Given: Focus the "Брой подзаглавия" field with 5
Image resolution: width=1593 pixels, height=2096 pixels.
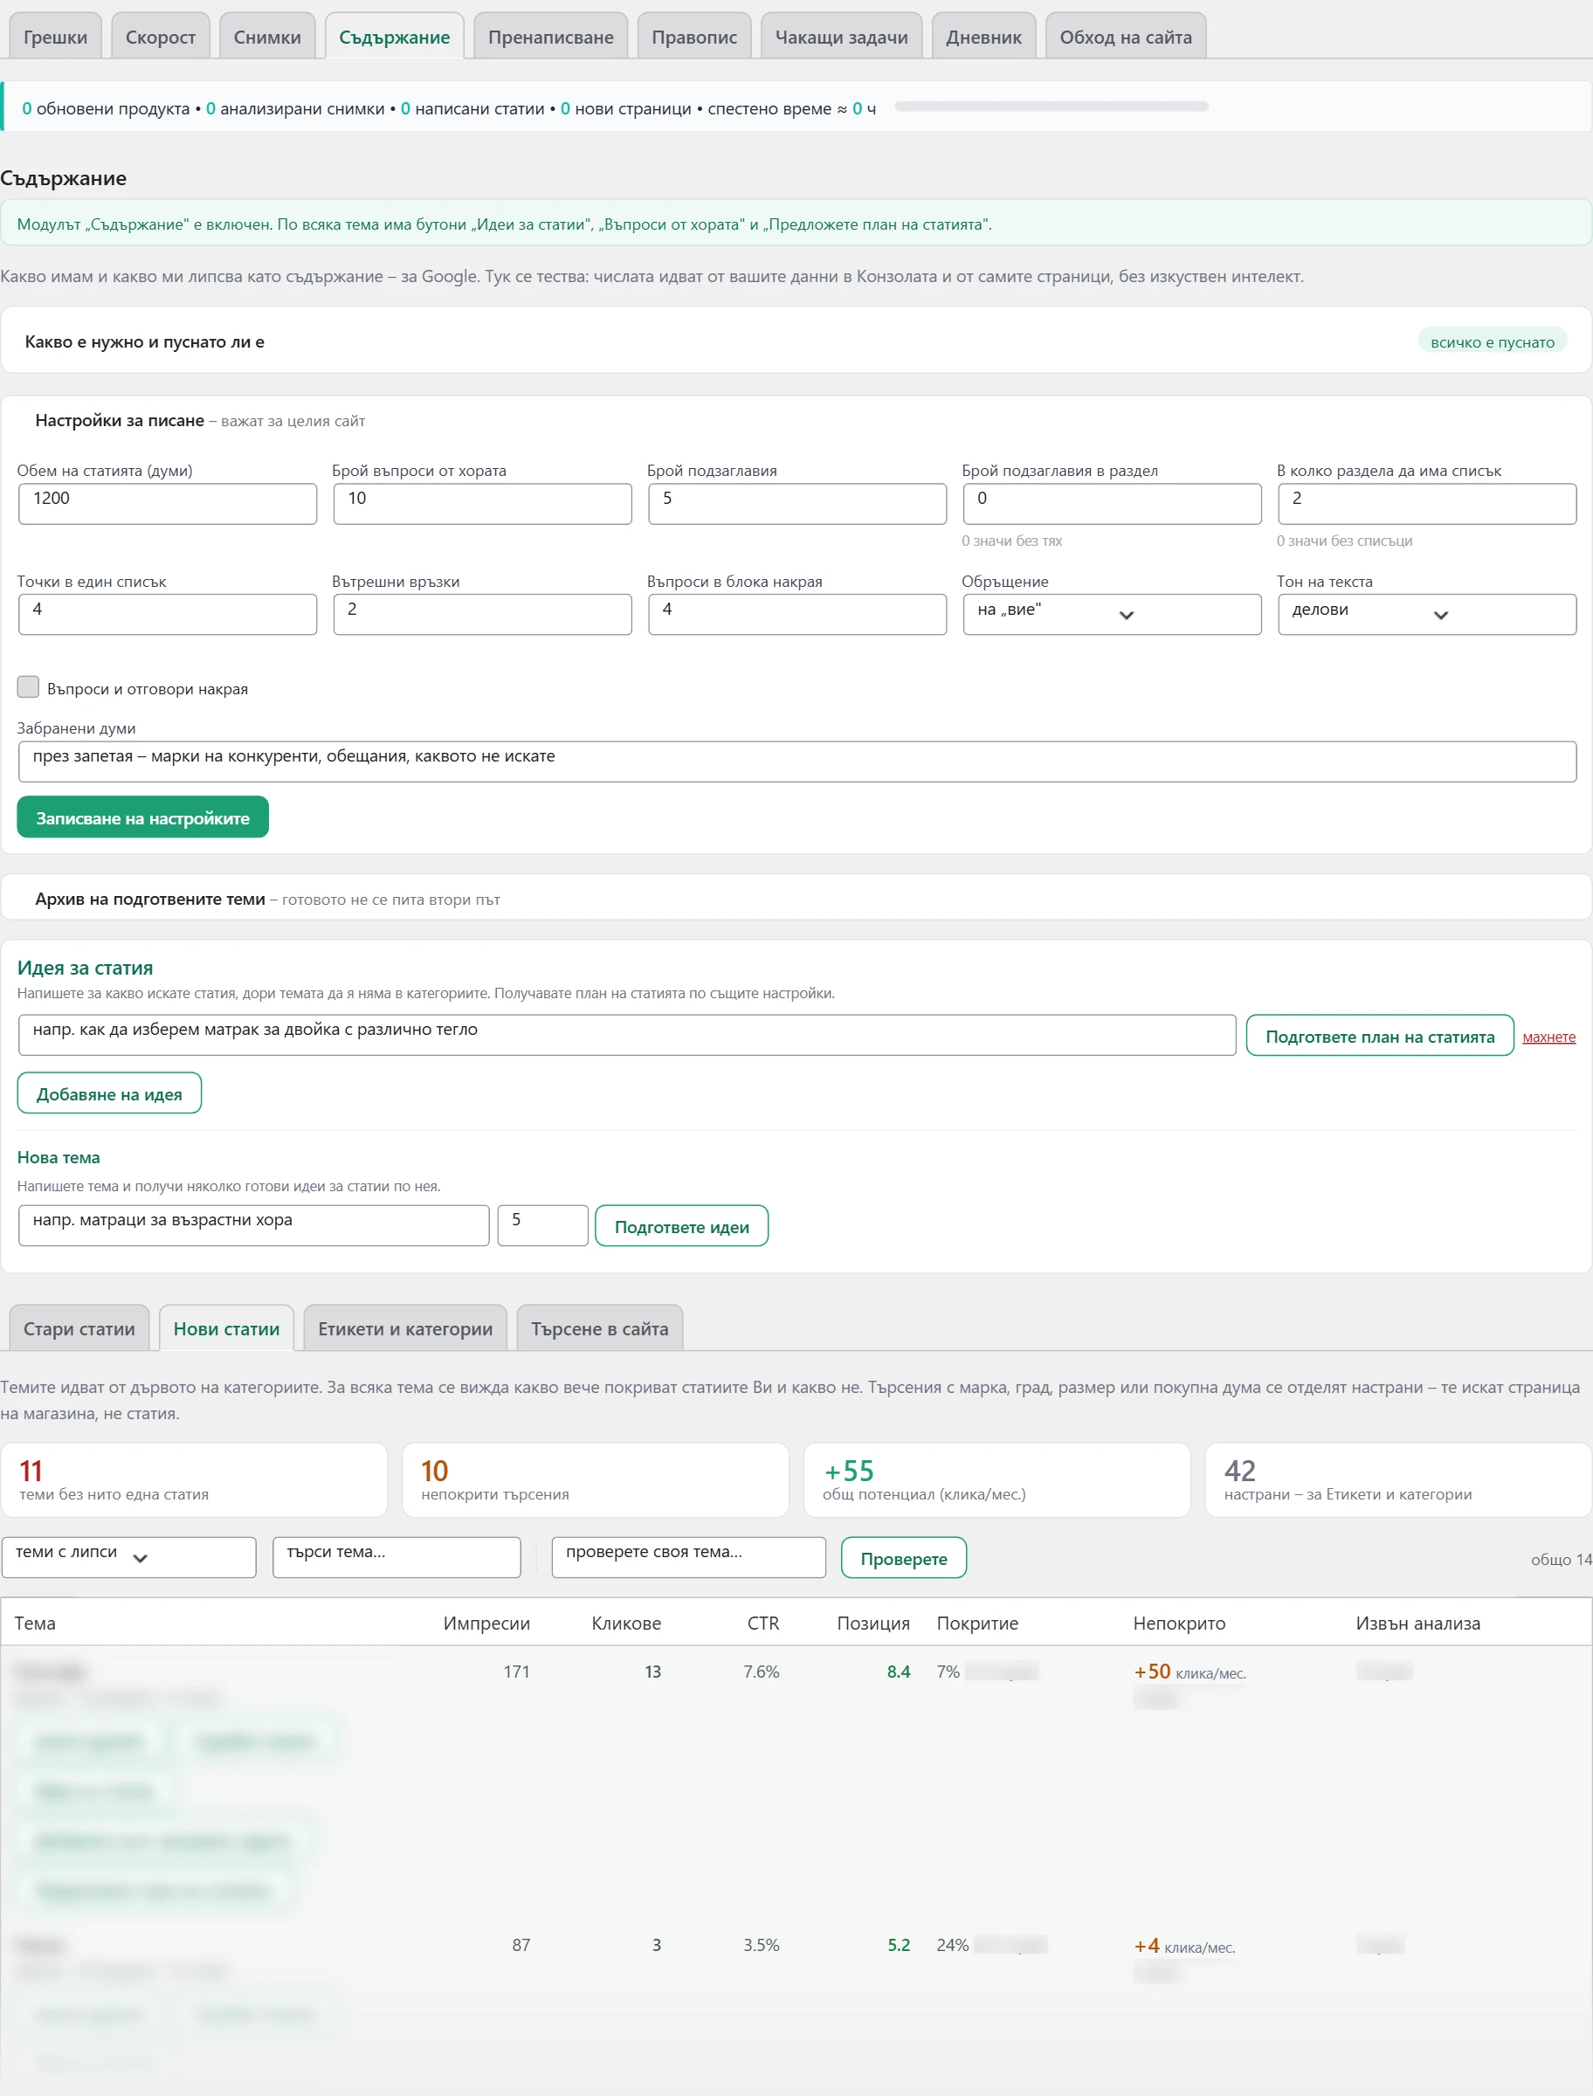Looking at the screenshot, I should click(x=796, y=503).
